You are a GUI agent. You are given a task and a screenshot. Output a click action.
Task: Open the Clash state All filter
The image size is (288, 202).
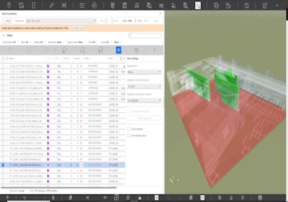point(11,42)
